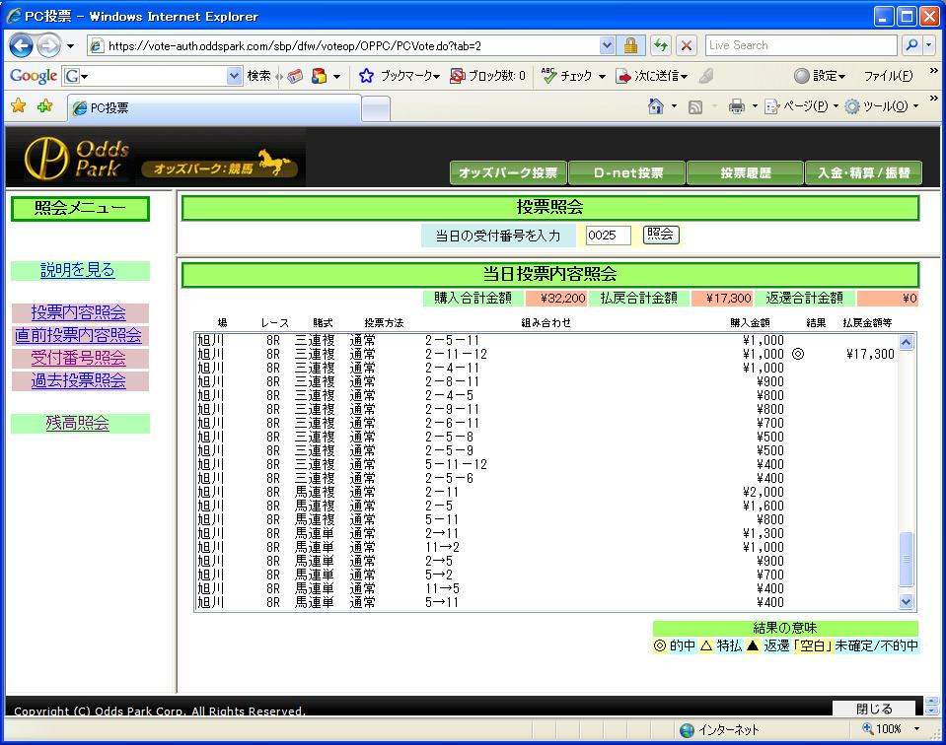Image resolution: width=946 pixels, height=745 pixels.
Task: Open 直前投票内容照会 link
Action: coord(79,335)
